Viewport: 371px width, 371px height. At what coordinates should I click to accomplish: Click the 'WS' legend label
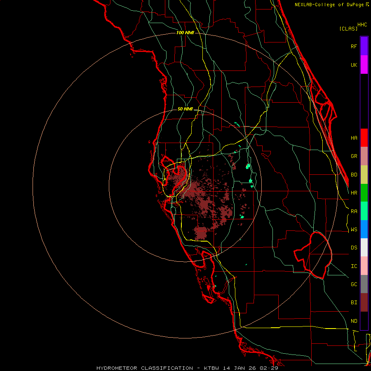point(354,230)
